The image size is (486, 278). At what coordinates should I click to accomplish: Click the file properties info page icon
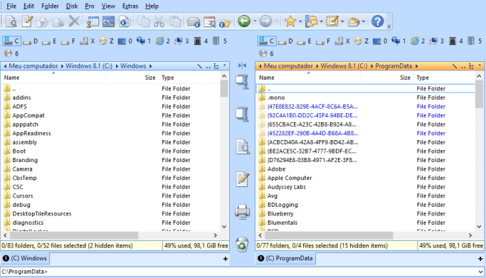point(125,21)
